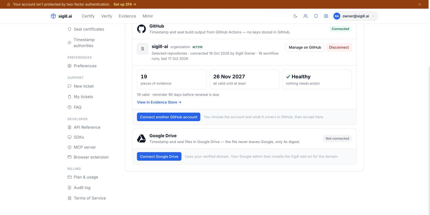Open Seal certificates in the sidebar

[x=86, y=29]
